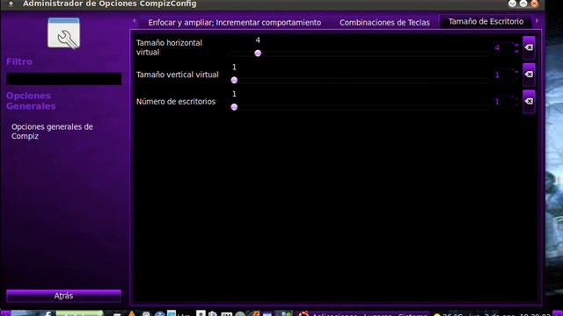Image resolution: width=563 pixels, height=316 pixels.
Task: Click the Número de escritorios label
Action: click(176, 102)
